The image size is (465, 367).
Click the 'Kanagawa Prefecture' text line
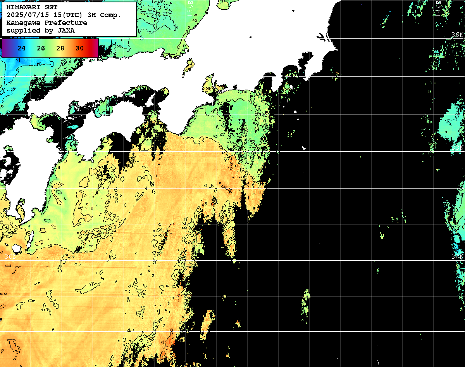[47, 23]
